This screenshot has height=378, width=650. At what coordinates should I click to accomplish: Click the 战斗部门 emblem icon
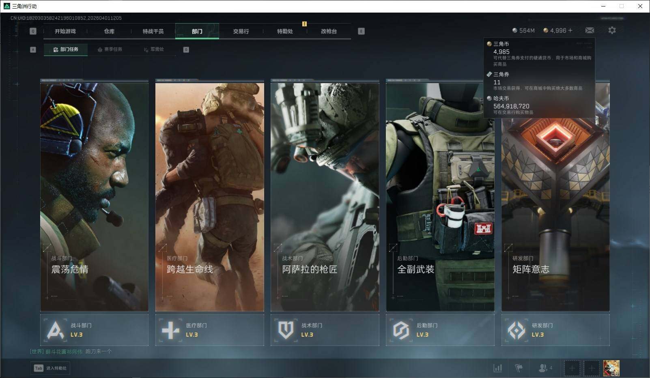[x=55, y=330]
